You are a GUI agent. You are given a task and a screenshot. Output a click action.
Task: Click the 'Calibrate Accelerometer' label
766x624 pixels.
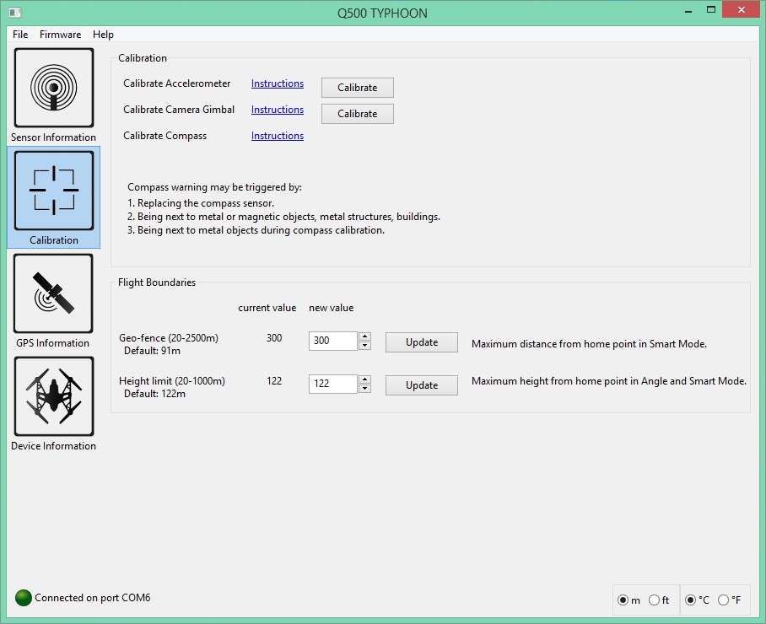click(177, 83)
